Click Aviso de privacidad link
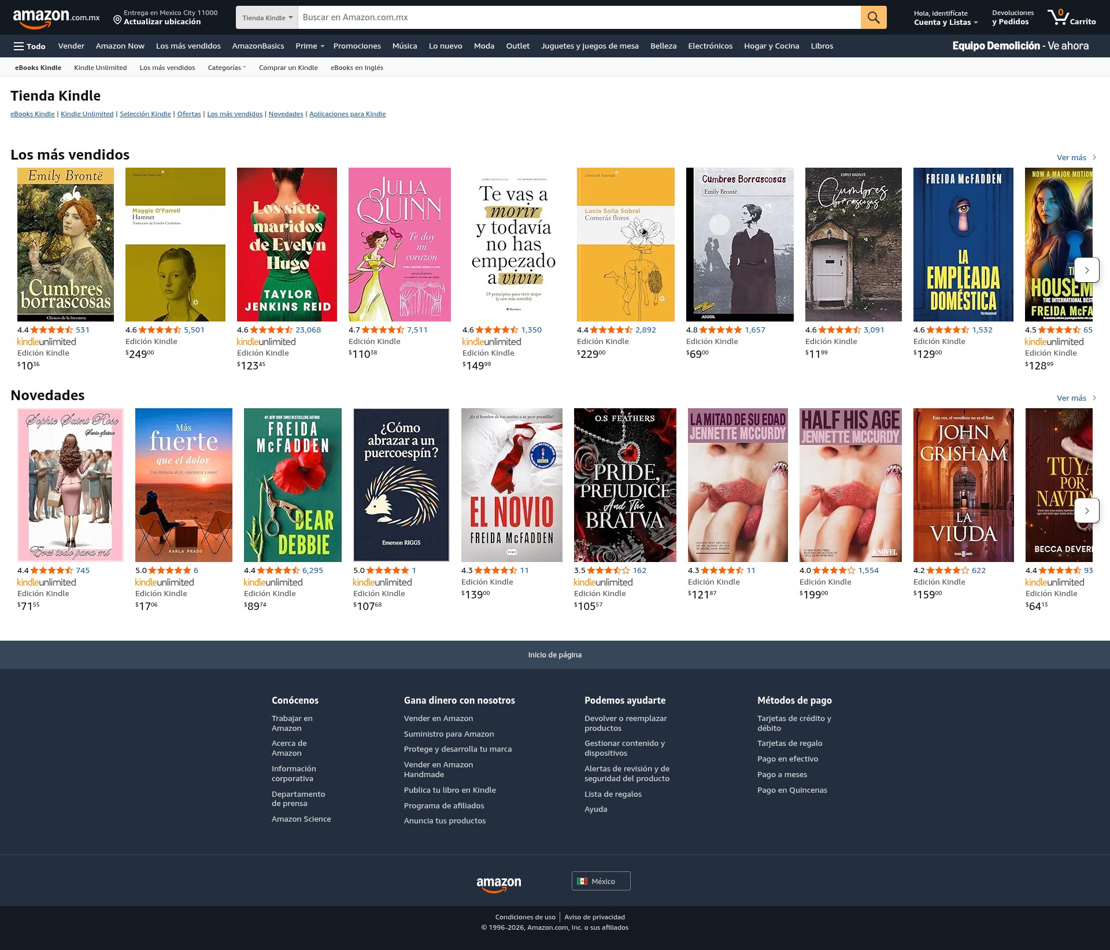Viewport: 1110px width, 950px height. pos(594,917)
